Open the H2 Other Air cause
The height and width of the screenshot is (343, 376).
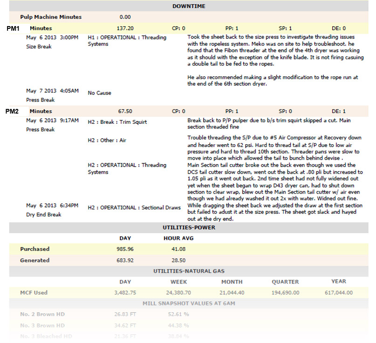tap(107, 141)
